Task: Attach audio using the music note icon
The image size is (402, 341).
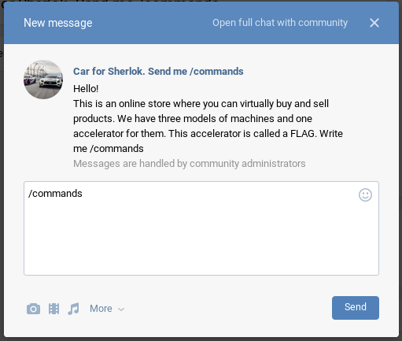Action: 73,309
